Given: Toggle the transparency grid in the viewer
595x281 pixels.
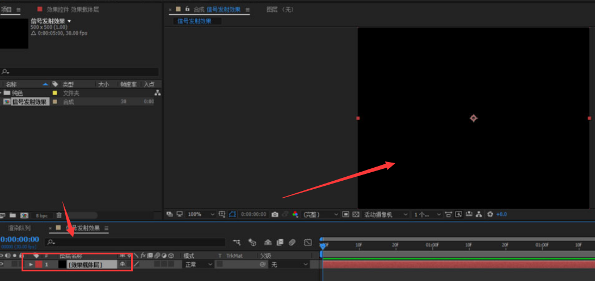Looking at the screenshot, I should pos(356,215).
